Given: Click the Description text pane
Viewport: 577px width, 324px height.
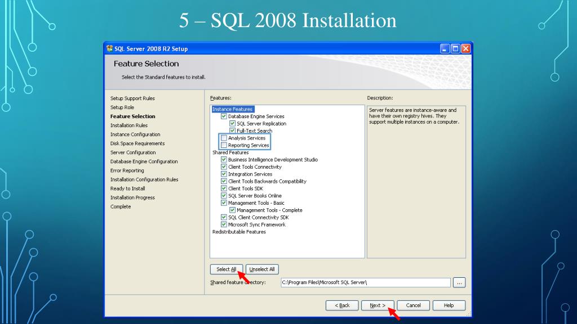Looking at the screenshot, I should click(416, 182).
